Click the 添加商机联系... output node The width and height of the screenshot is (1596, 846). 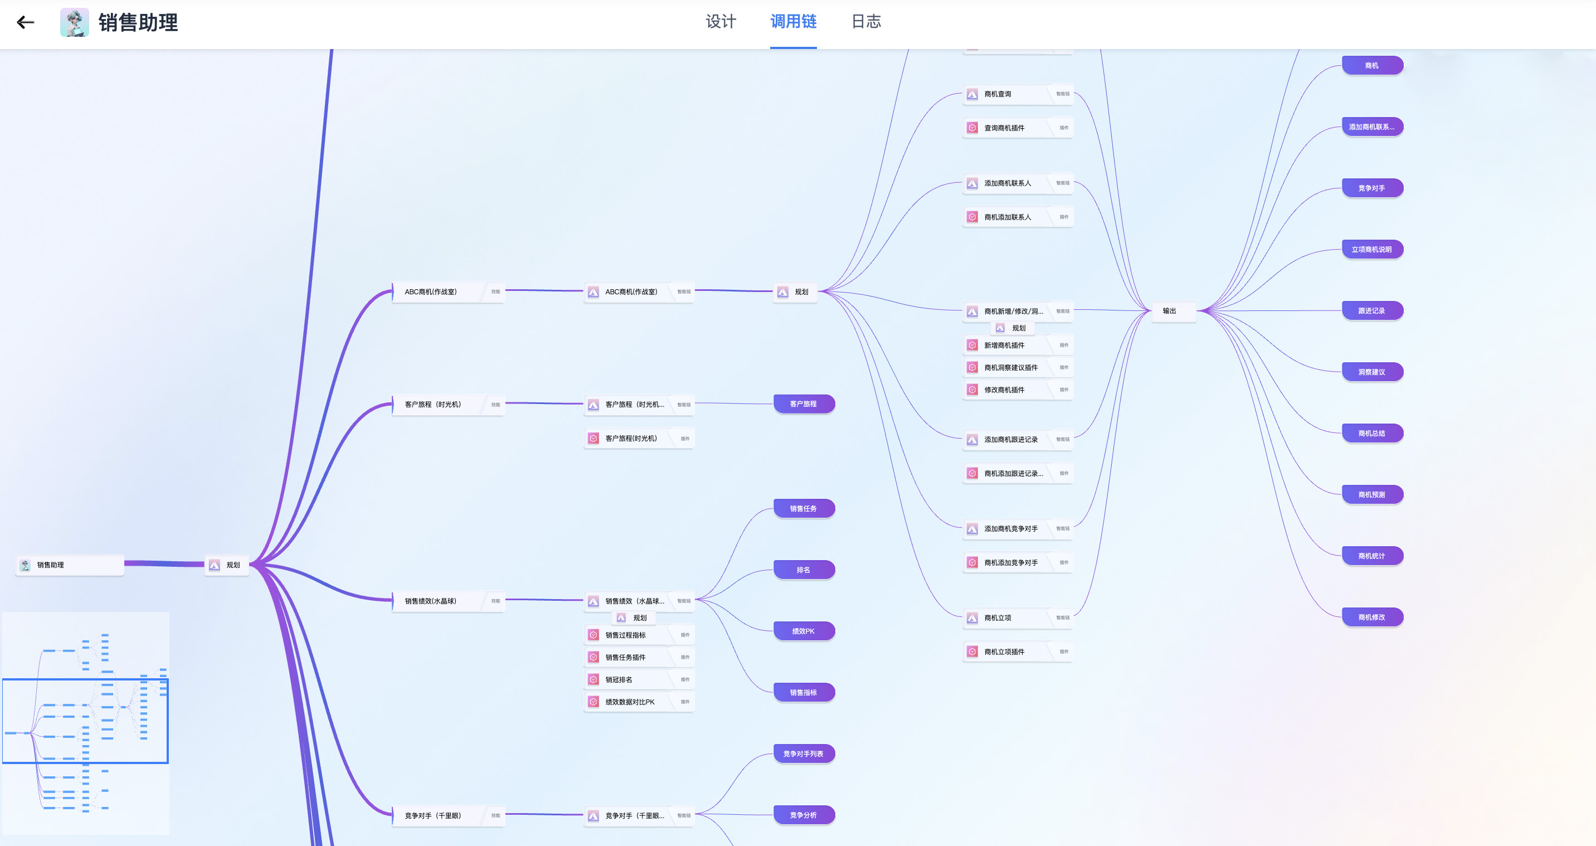point(1373,127)
